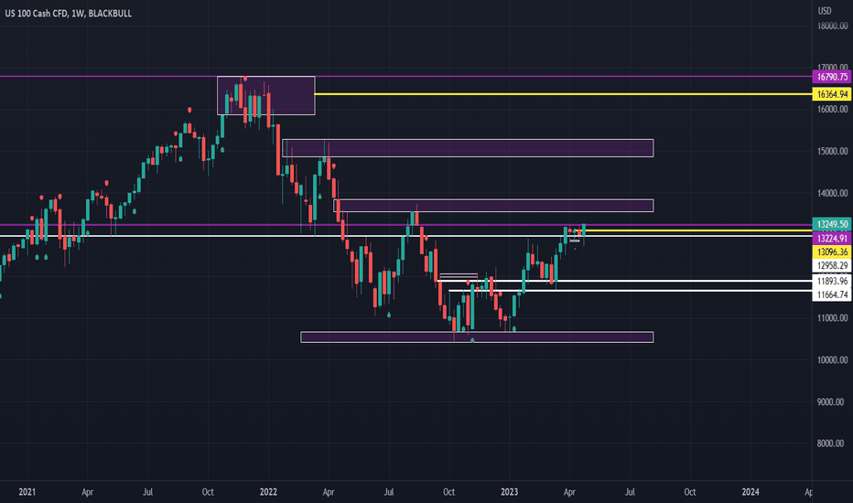This screenshot has height=503, width=853.
Task: Click the 14000.00 price axis label
Action: [832, 193]
